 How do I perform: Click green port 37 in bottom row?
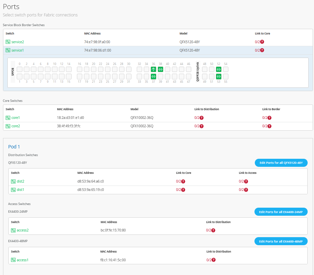(x=153, y=76)
